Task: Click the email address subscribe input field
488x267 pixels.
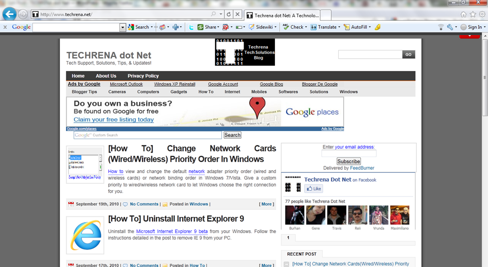Action: coord(349,154)
